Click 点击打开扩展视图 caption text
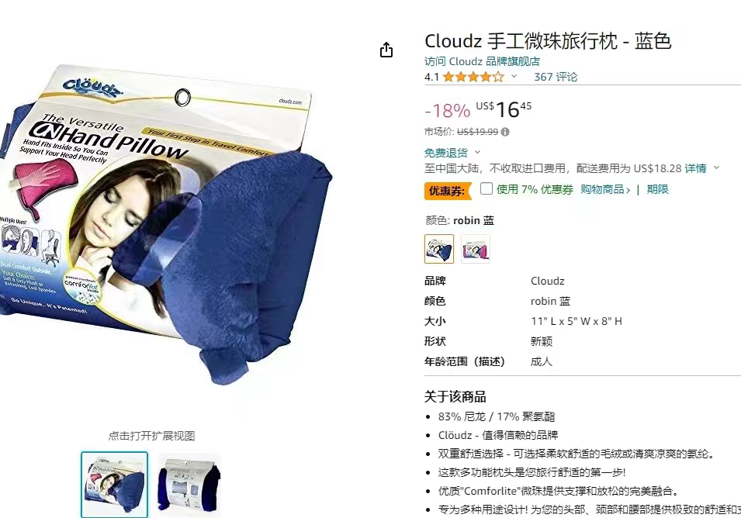This screenshot has height=518, width=741. coord(152,436)
